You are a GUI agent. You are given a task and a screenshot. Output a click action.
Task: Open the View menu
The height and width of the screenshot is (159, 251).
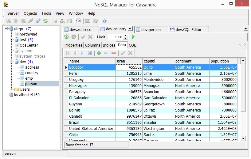tap(60, 13)
